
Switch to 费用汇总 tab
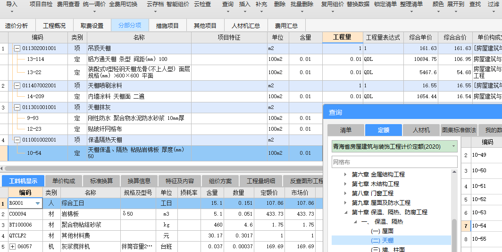286,25
